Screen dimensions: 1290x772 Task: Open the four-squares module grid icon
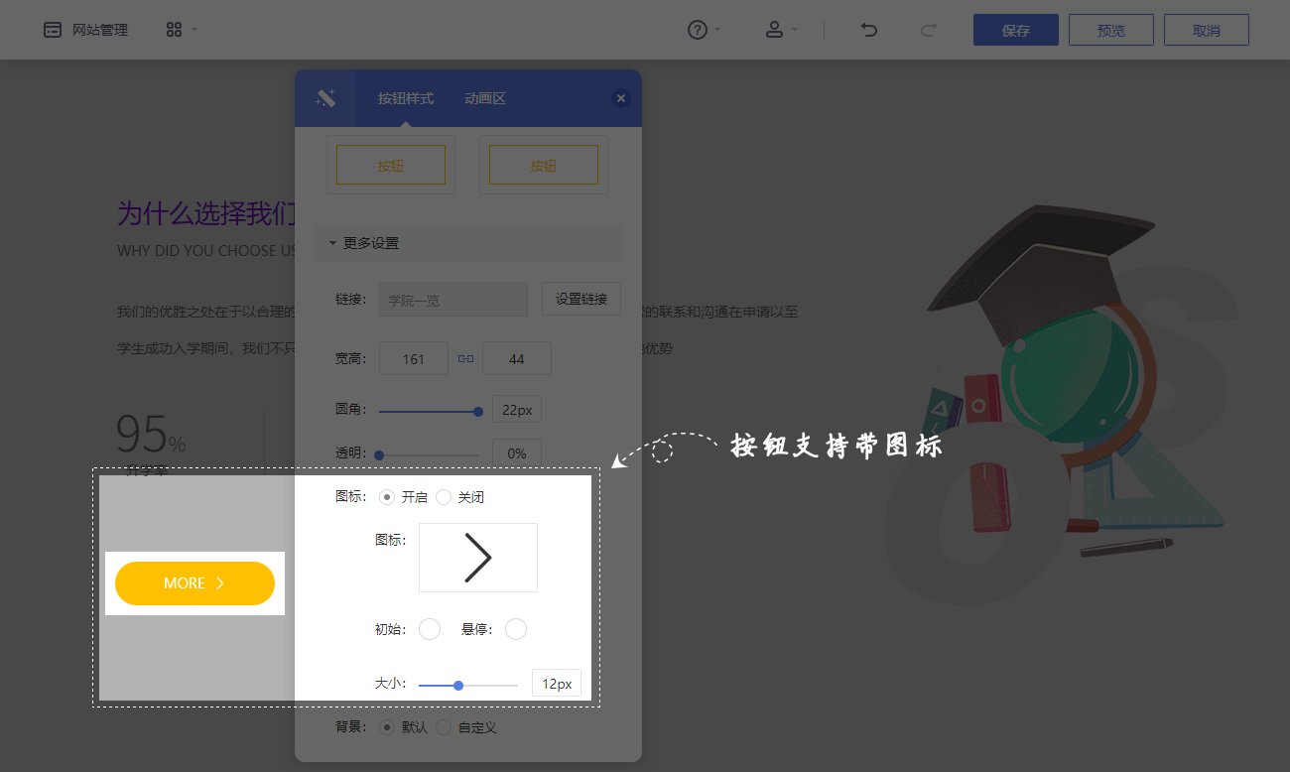(x=174, y=30)
